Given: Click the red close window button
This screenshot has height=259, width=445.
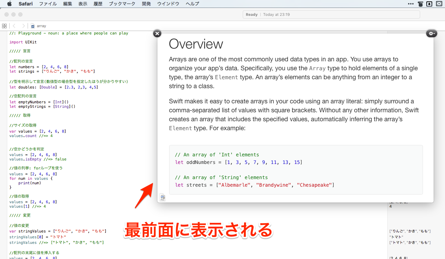Looking at the screenshot, I should tap(7, 14).
